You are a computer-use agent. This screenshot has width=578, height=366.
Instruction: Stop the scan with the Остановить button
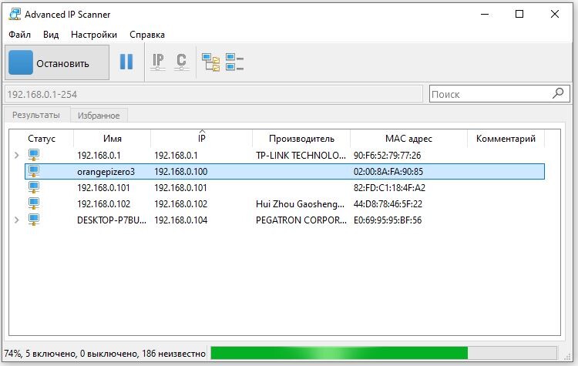click(x=57, y=62)
